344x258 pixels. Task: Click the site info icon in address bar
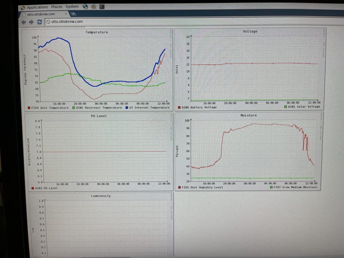48,22
